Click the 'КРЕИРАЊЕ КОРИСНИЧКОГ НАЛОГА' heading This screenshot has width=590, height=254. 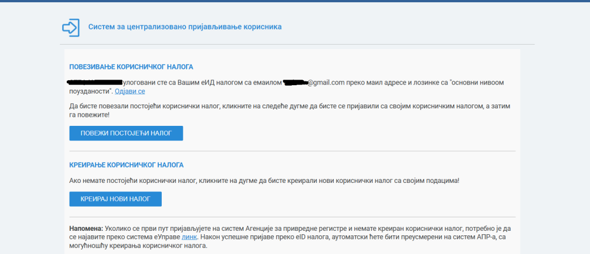click(127, 165)
